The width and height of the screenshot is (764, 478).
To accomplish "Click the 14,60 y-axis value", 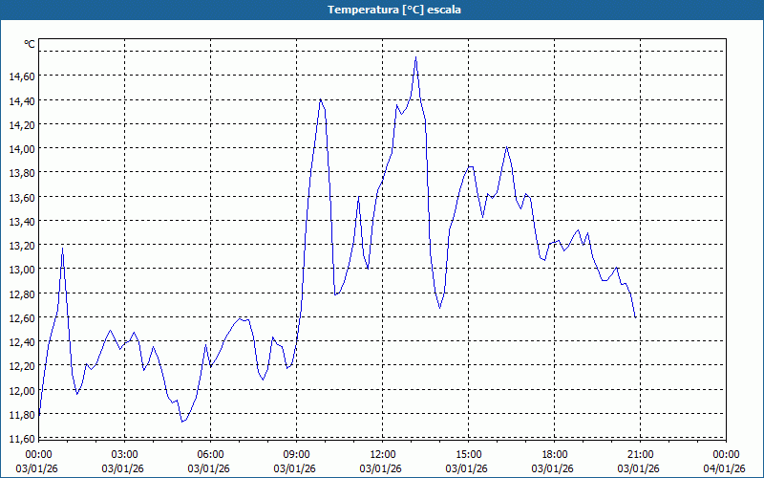I will click(x=22, y=76).
